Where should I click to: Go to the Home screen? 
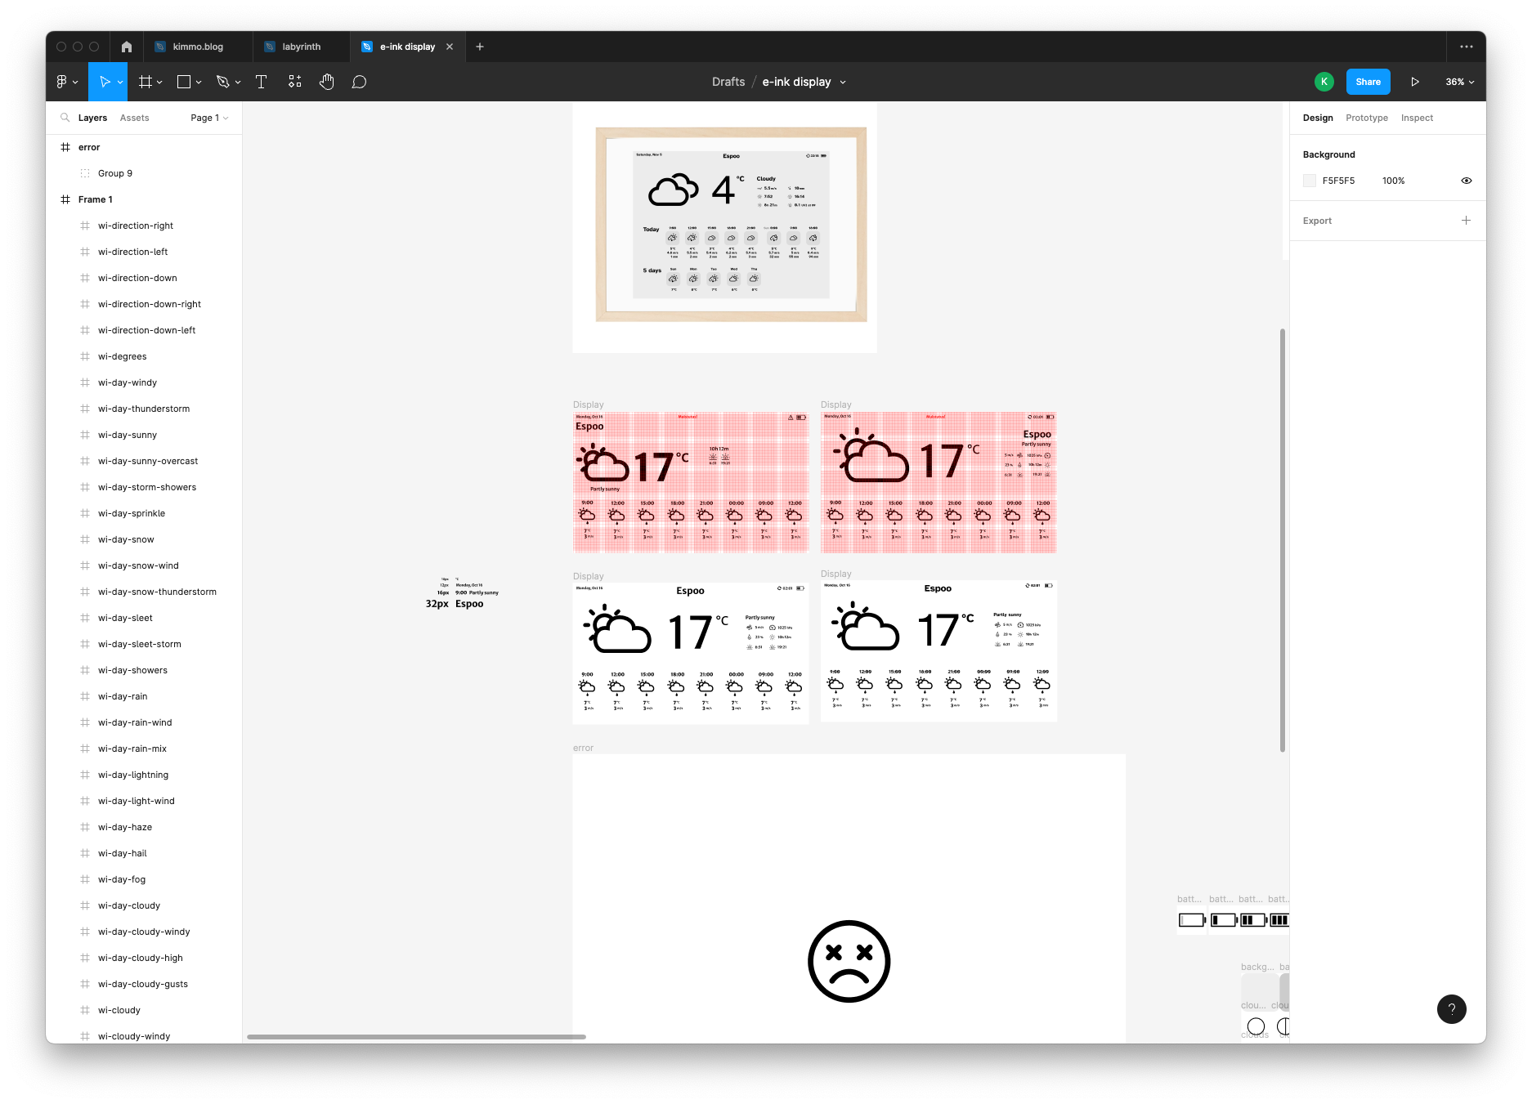coord(127,47)
